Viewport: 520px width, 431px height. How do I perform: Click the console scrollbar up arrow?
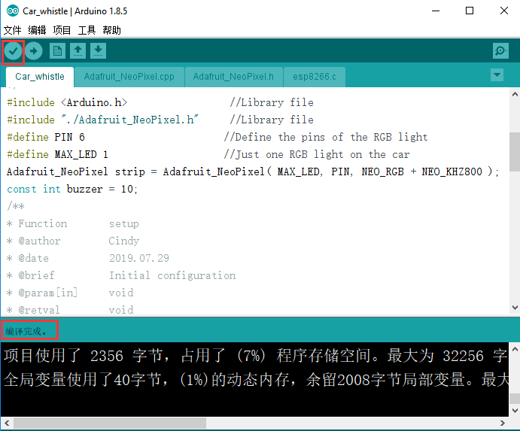(515, 349)
